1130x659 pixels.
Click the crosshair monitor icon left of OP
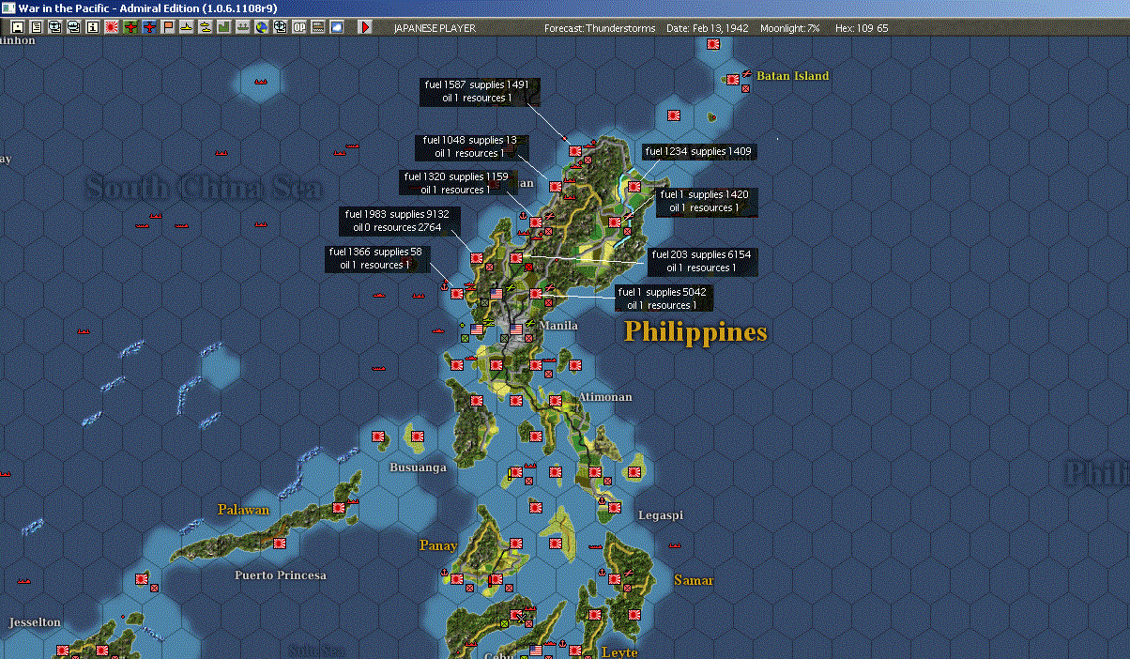point(280,27)
